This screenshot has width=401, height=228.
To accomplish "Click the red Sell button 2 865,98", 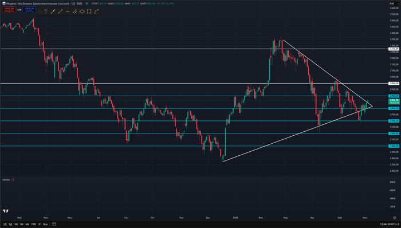I will [9, 10].
